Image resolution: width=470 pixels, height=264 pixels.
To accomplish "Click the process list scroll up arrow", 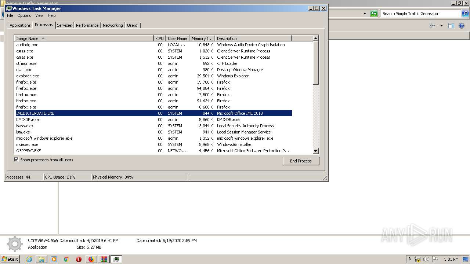I will pyautogui.click(x=315, y=38).
